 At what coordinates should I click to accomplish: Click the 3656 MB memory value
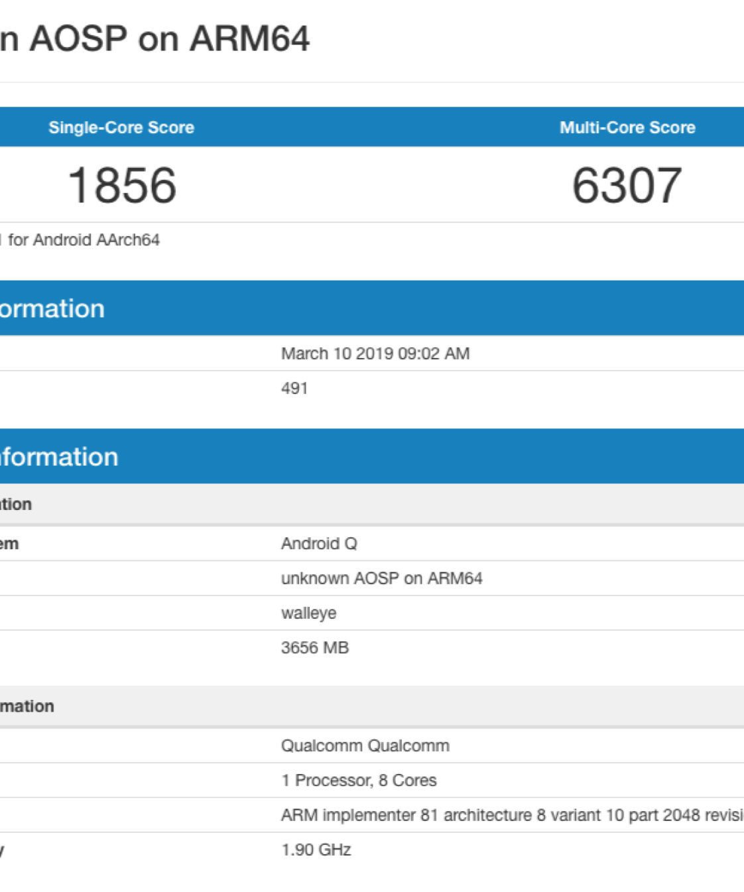coord(314,647)
